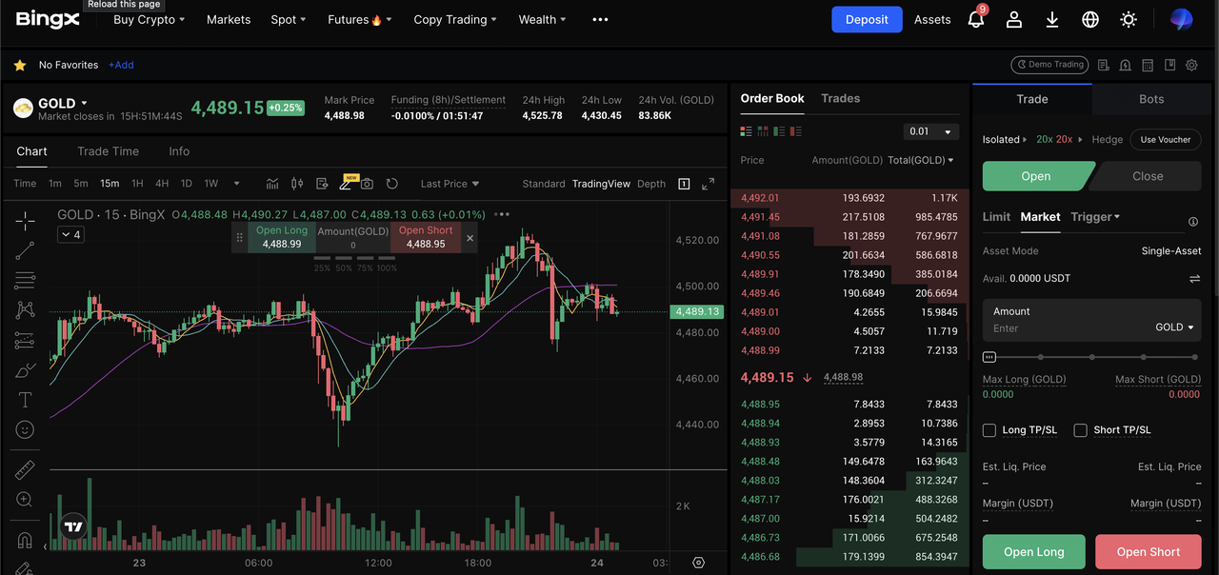Expand chart to fullscreen
1219x575 pixels.
pos(708,184)
